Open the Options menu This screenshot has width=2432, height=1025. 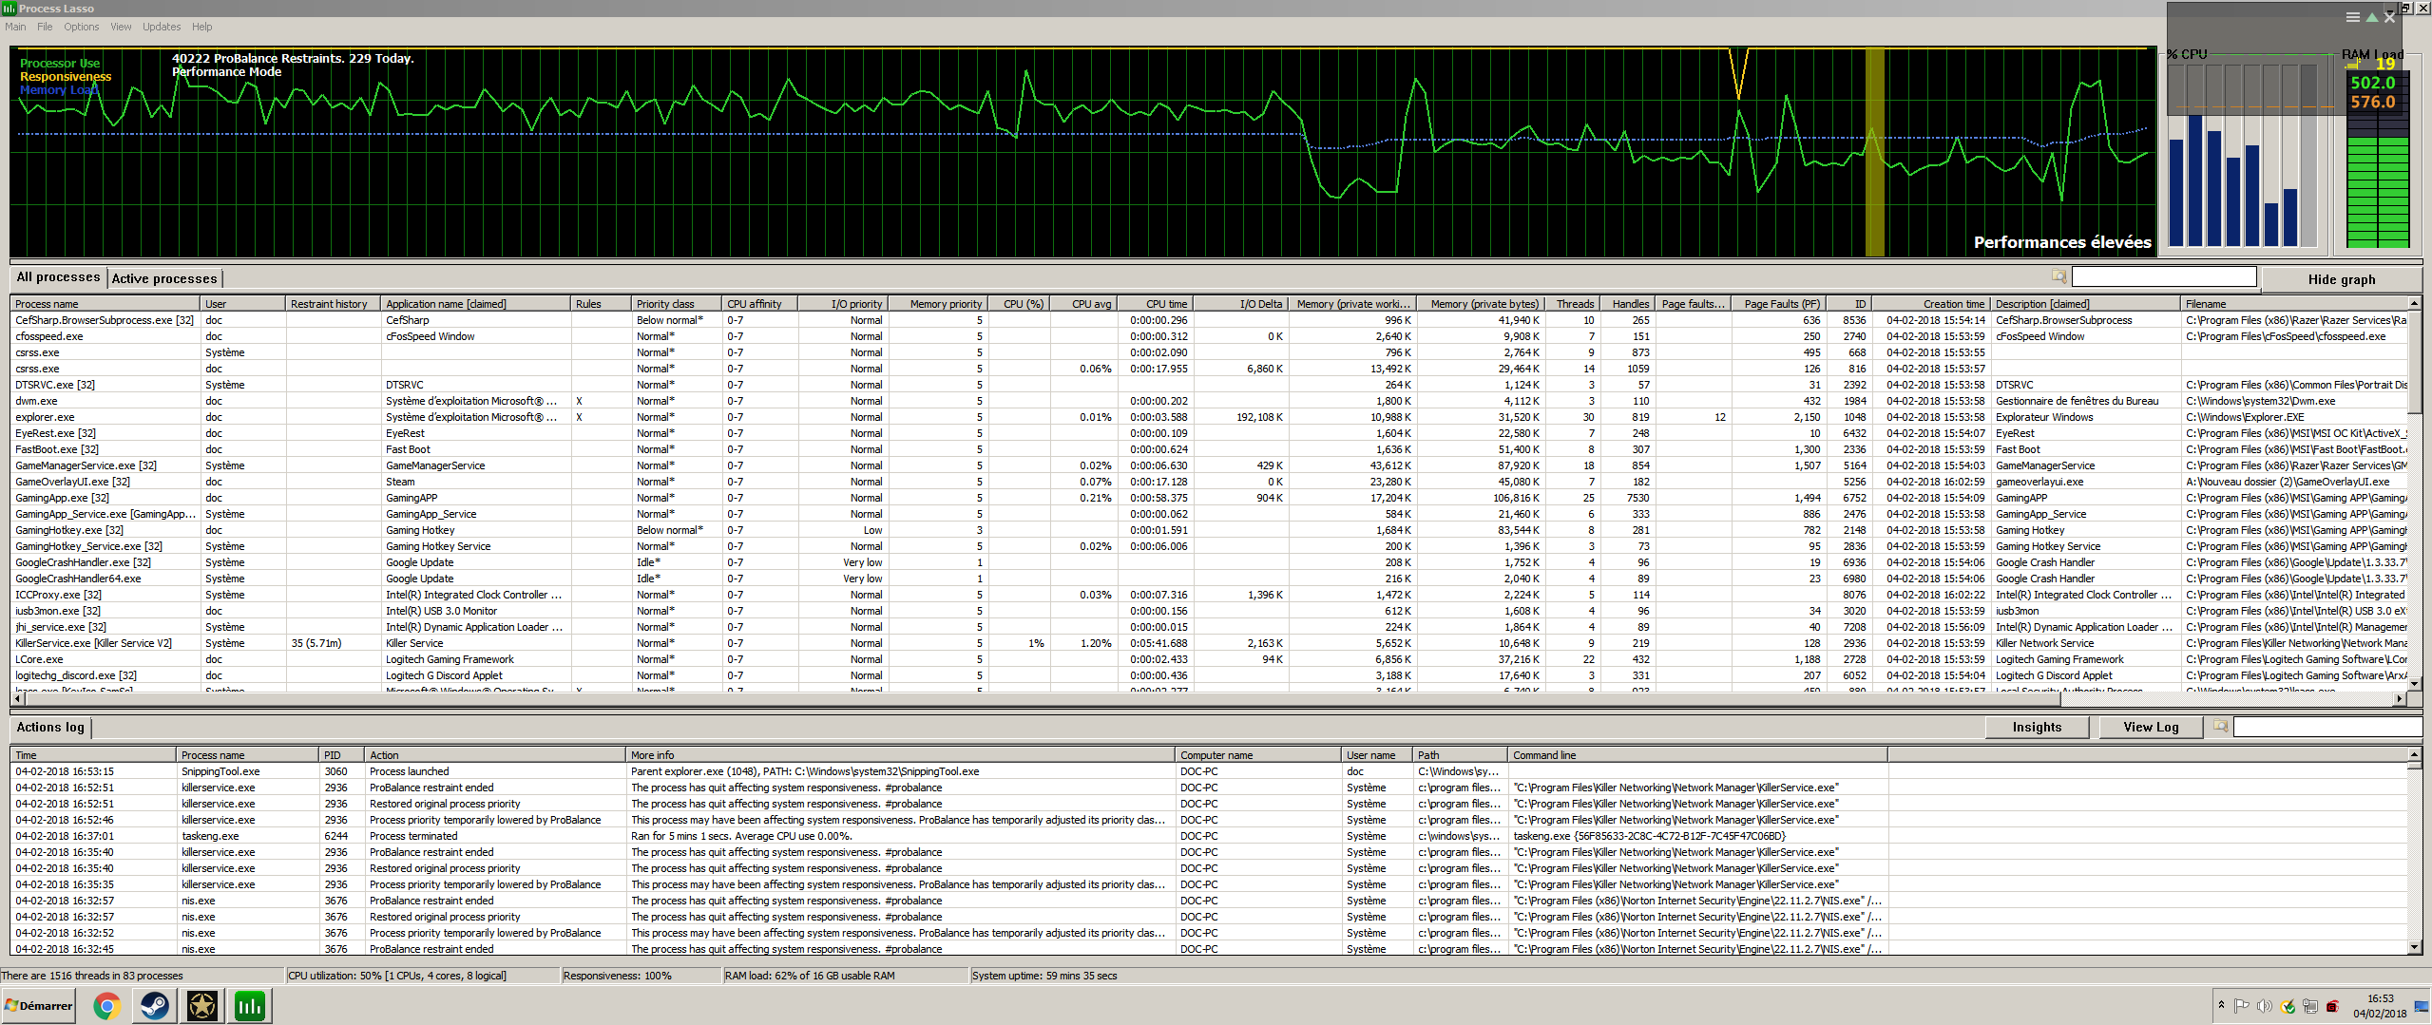click(82, 27)
